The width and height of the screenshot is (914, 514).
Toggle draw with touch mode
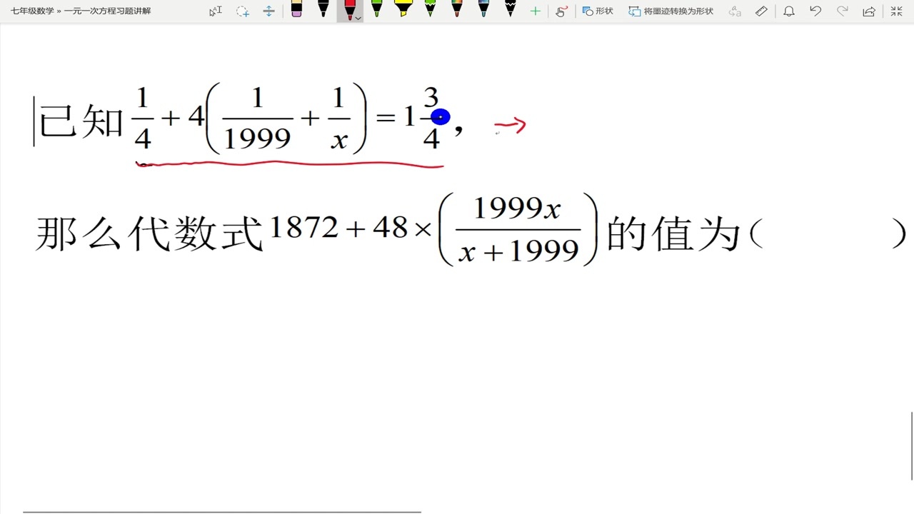561,11
